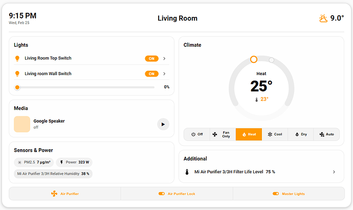Expand Living Room Top Switch details chevron
This screenshot has width=353, height=210.
point(164,59)
